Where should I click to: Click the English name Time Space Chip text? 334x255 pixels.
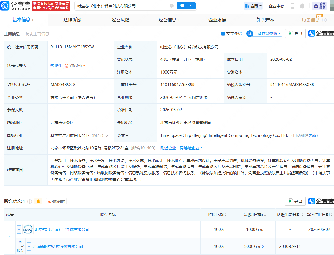(224, 135)
